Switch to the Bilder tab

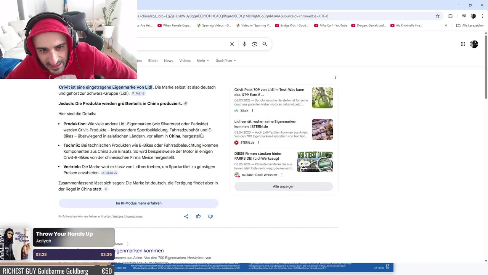pyautogui.click(x=153, y=61)
